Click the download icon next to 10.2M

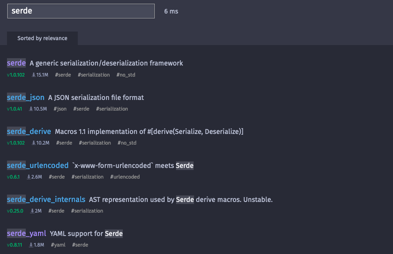(x=34, y=143)
